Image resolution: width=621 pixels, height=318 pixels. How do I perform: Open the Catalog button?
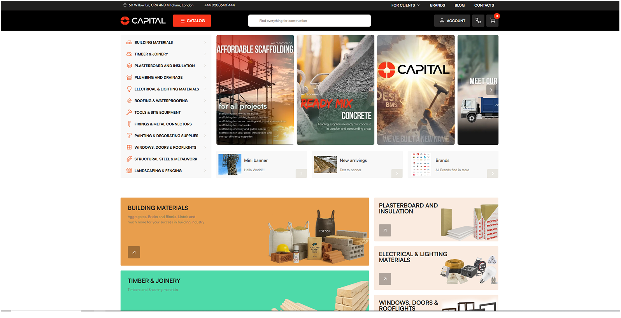pyautogui.click(x=192, y=21)
